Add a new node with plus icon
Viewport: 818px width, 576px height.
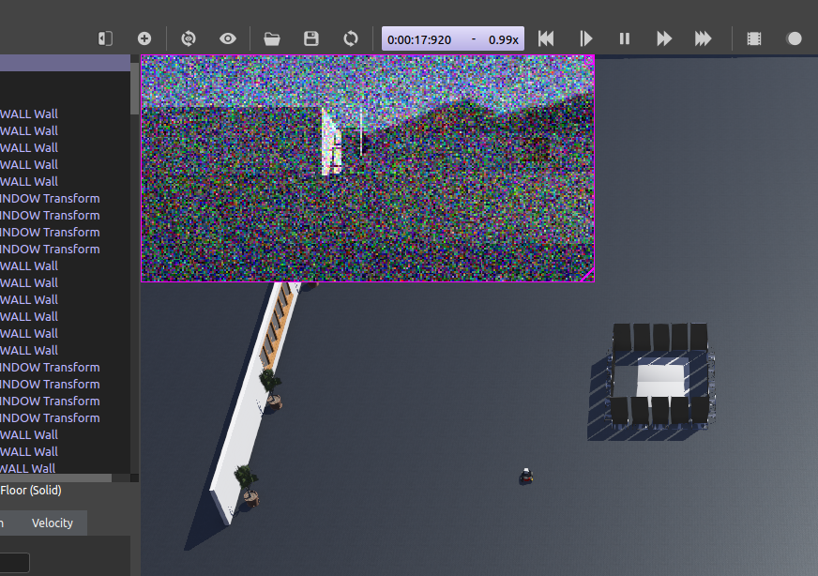(144, 38)
